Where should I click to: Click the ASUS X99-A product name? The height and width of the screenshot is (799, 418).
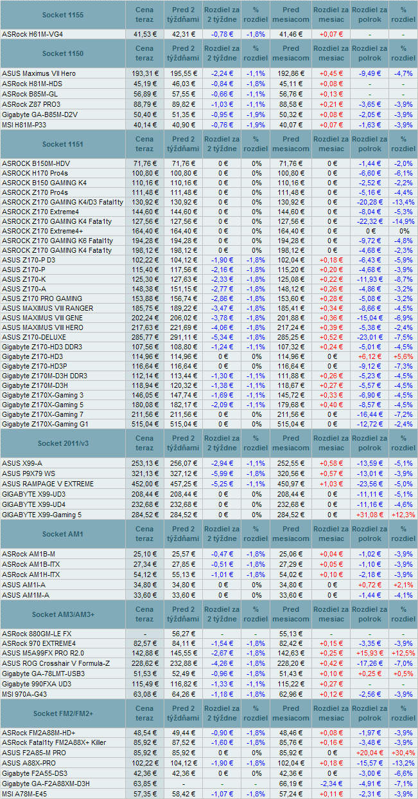(22, 463)
